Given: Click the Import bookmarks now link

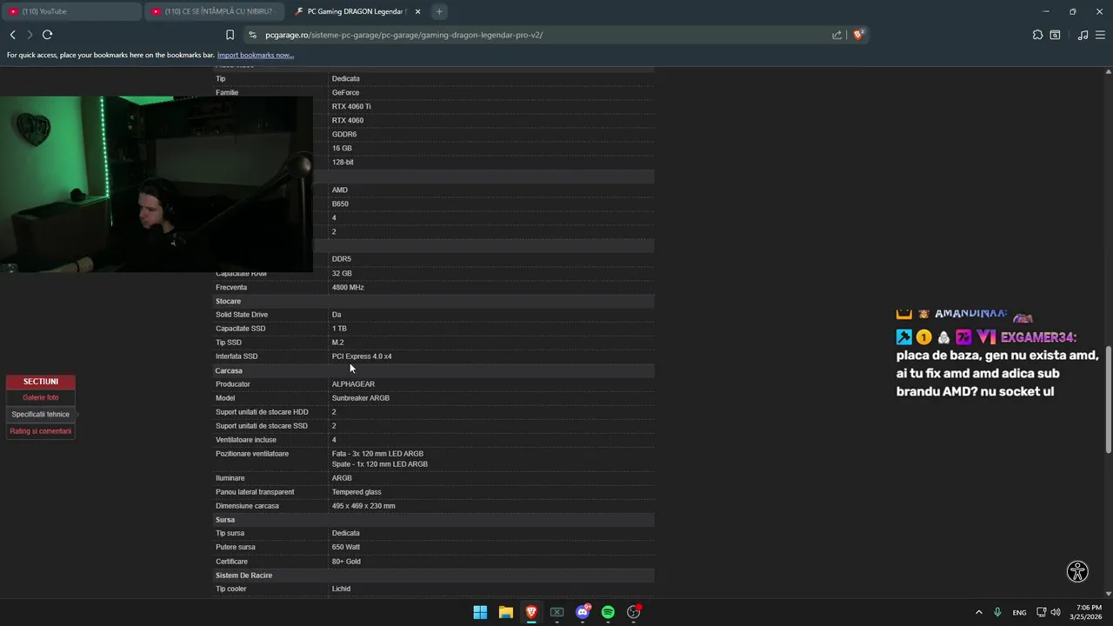Looking at the screenshot, I should pos(256,55).
